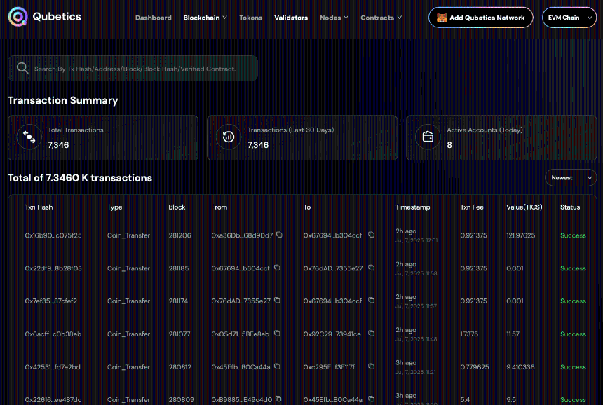This screenshot has height=405, width=603.
Task: Open address 0xa36Db...68d9Dd7
Action: (242, 235)
